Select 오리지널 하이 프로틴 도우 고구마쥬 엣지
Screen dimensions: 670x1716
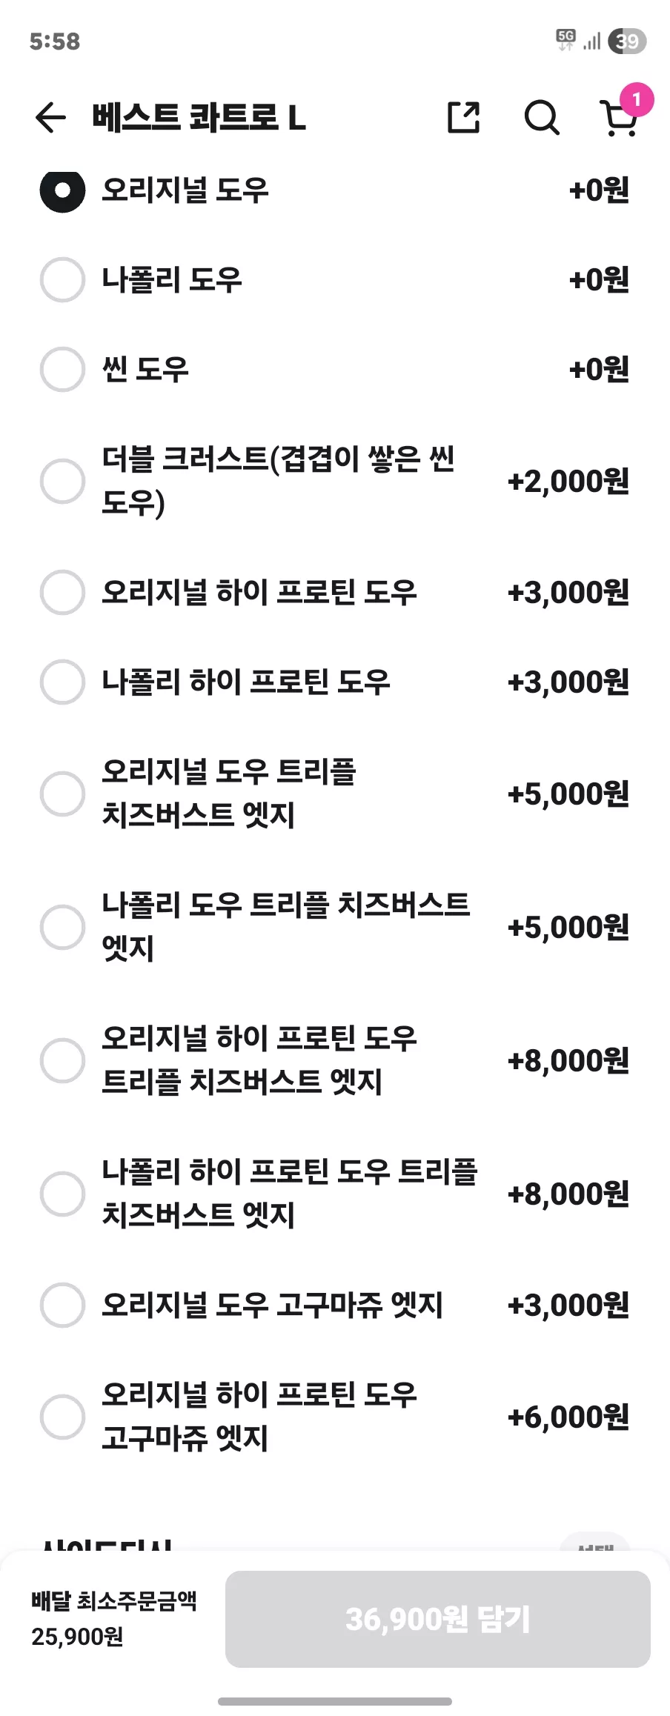(x=335, y=1417)
